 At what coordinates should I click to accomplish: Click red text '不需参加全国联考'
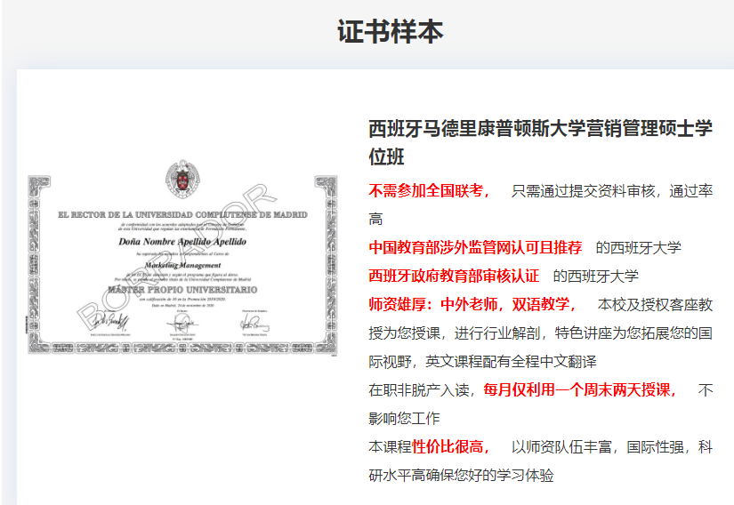coord(425,191)
